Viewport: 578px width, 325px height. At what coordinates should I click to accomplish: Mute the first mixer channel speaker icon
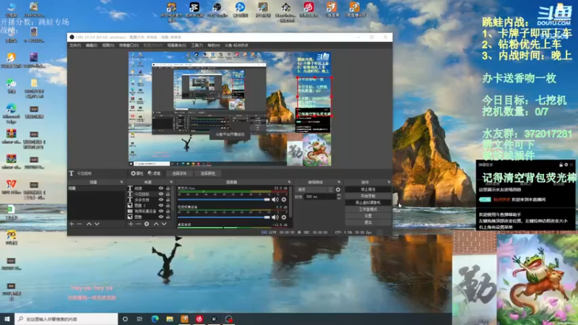click(275, 199)
